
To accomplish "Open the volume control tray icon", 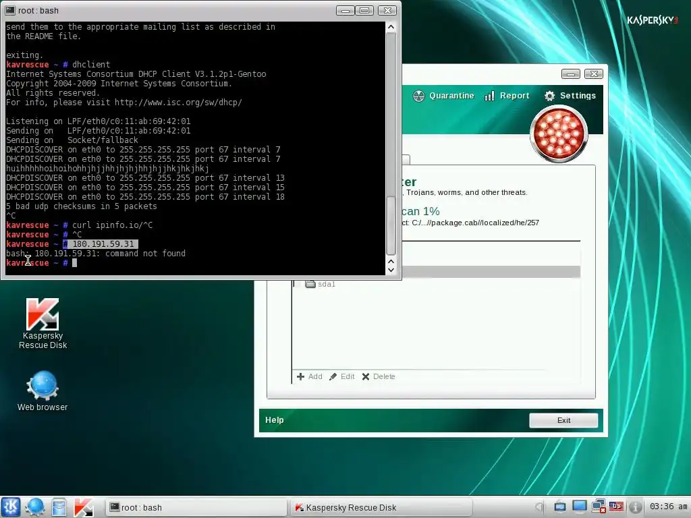I will pyautogui.click(x=541, y=507).
